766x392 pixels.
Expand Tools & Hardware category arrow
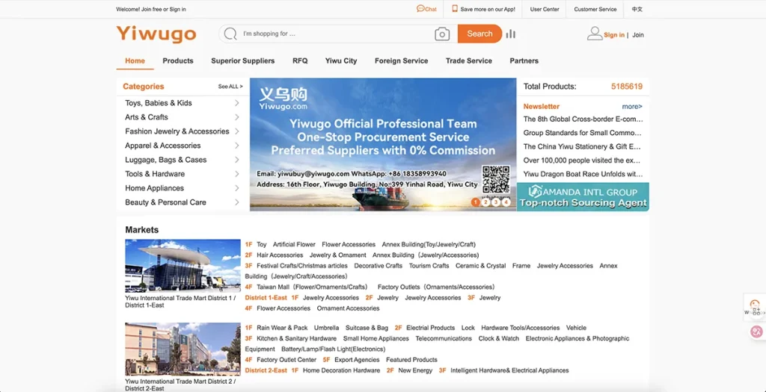(237, 173)
